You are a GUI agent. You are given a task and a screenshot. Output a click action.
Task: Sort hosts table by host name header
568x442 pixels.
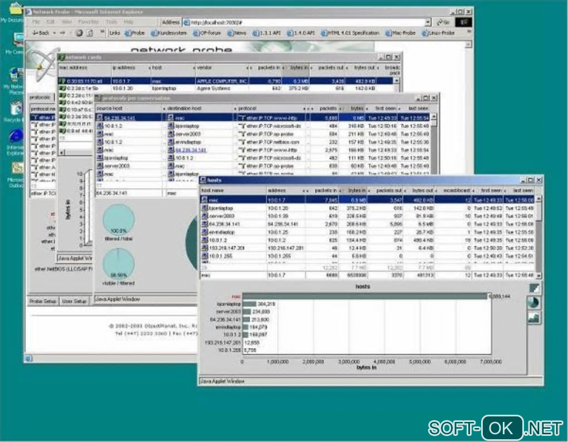pos(233,190)
